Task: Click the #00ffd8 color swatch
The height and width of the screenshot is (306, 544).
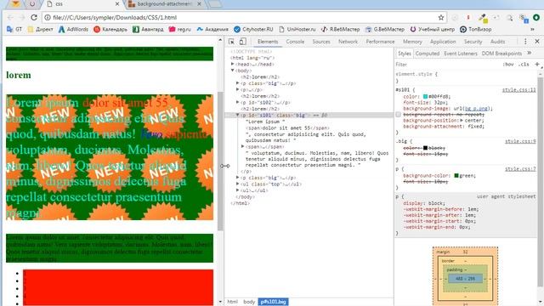Action: (425, 96)
